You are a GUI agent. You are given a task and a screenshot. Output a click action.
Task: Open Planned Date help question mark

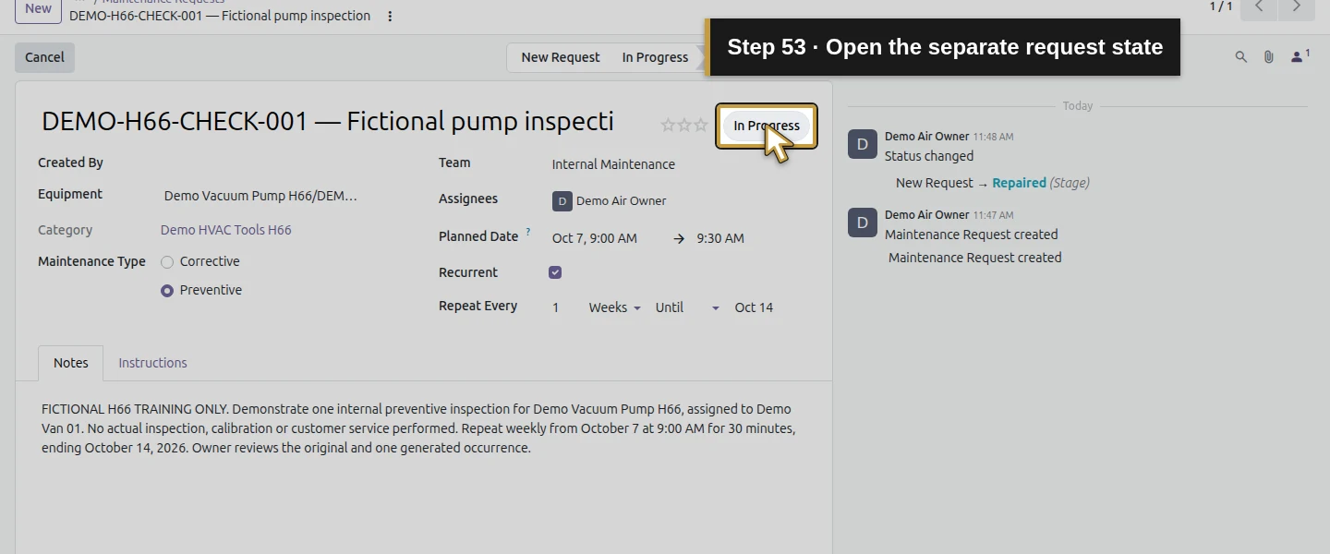528,233
